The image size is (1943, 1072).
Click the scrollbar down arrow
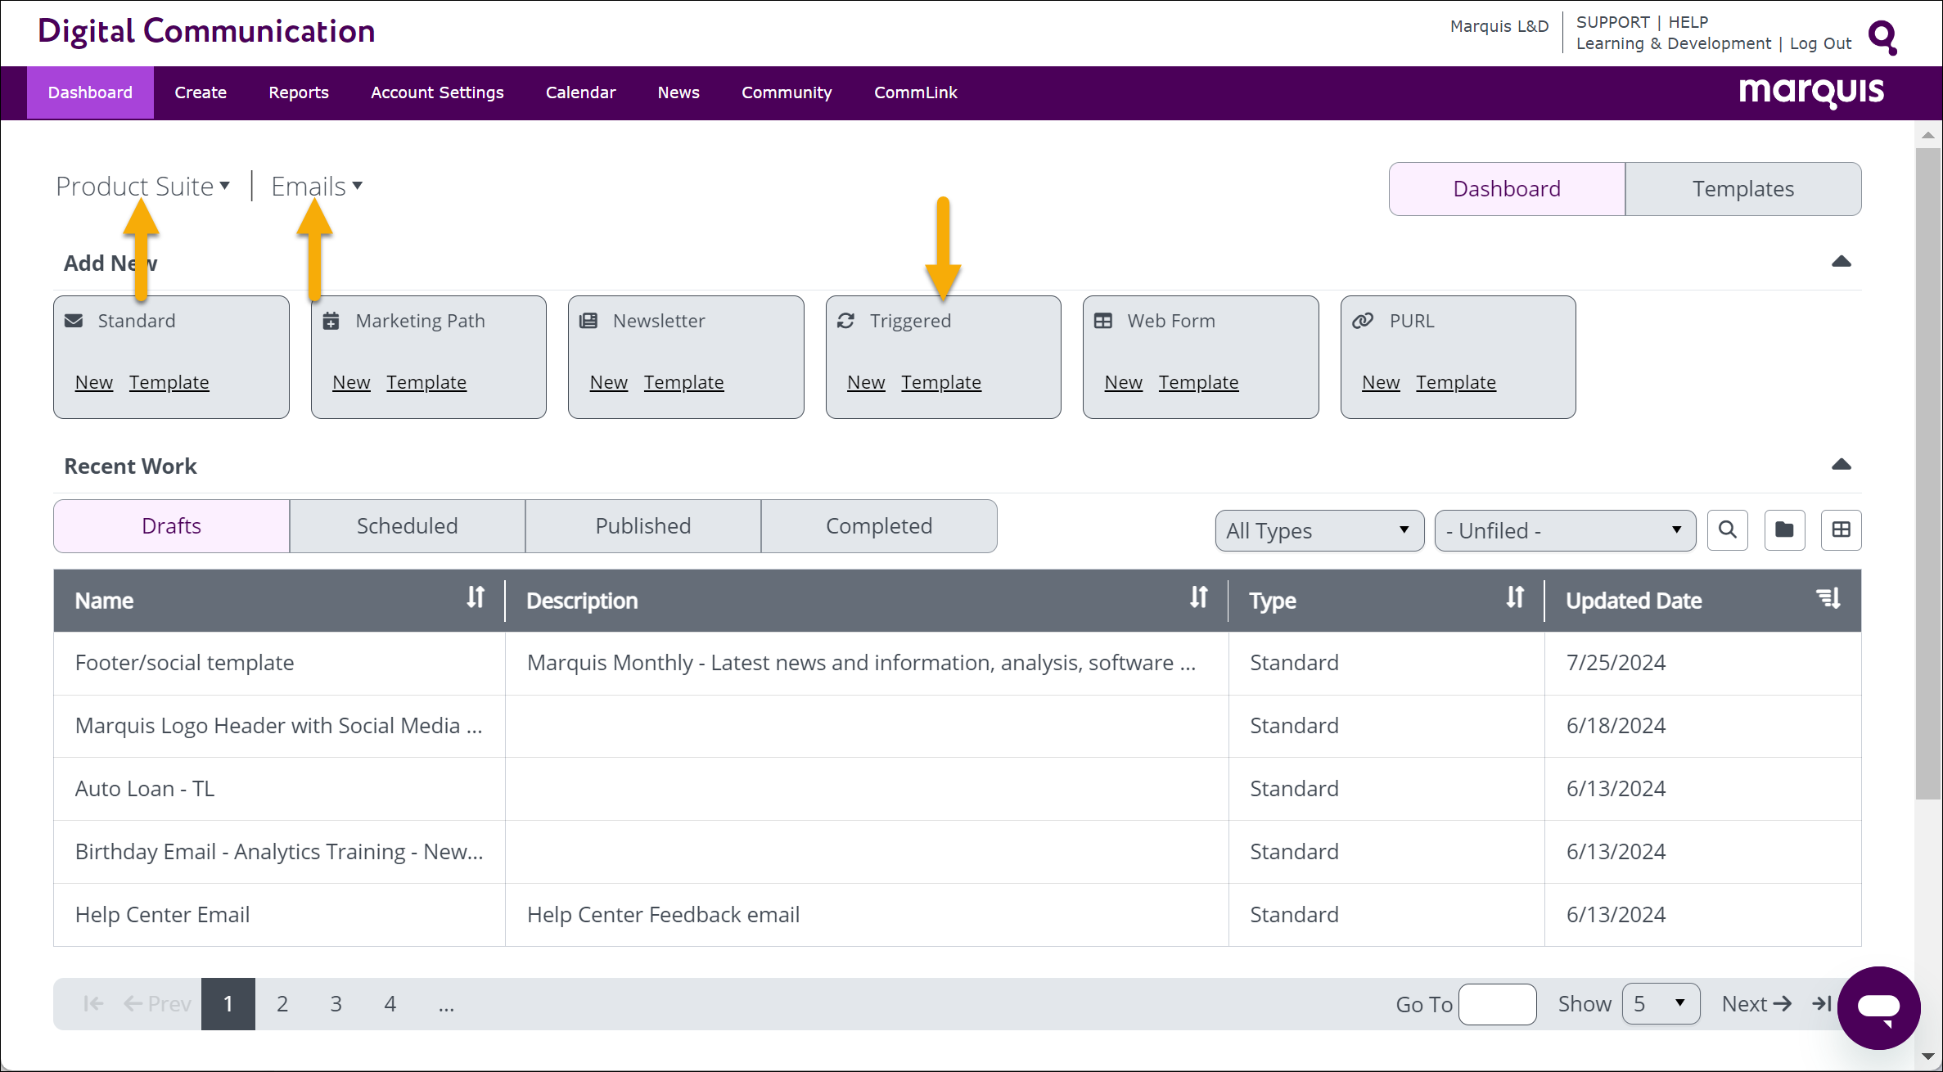pos(1928,1056)
